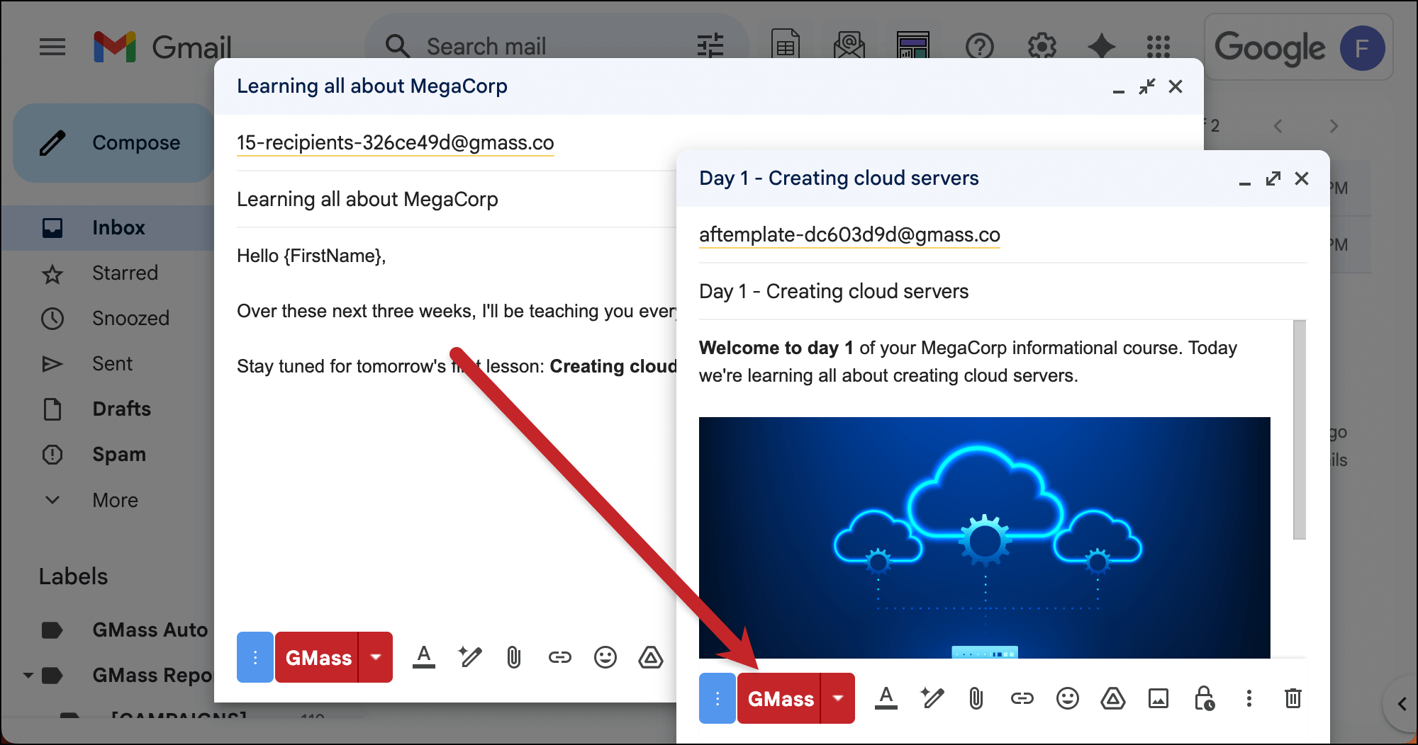The width and height of the screenshot is (1418, 745).
Task: Open GMass dropdown arrow in MegaCorp draft
Action: point(376,658)
